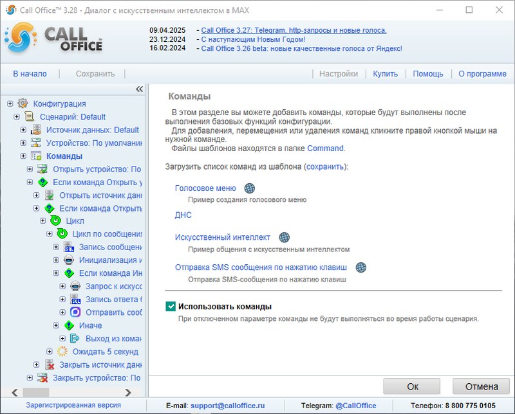
Task: Click the SQL icon beside Запись ответа
Action: (75, 299)
